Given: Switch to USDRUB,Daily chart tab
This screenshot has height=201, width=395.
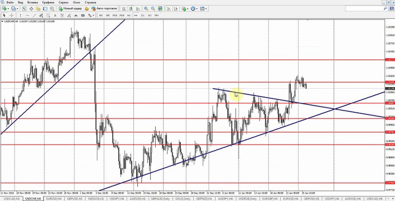Looking at the screenshot, I should [248, 199].
